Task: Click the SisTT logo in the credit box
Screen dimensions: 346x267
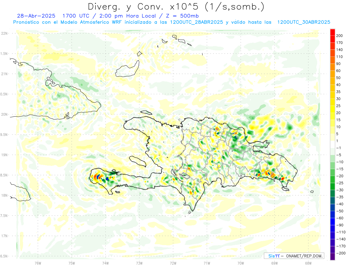Action: [274, 256]
